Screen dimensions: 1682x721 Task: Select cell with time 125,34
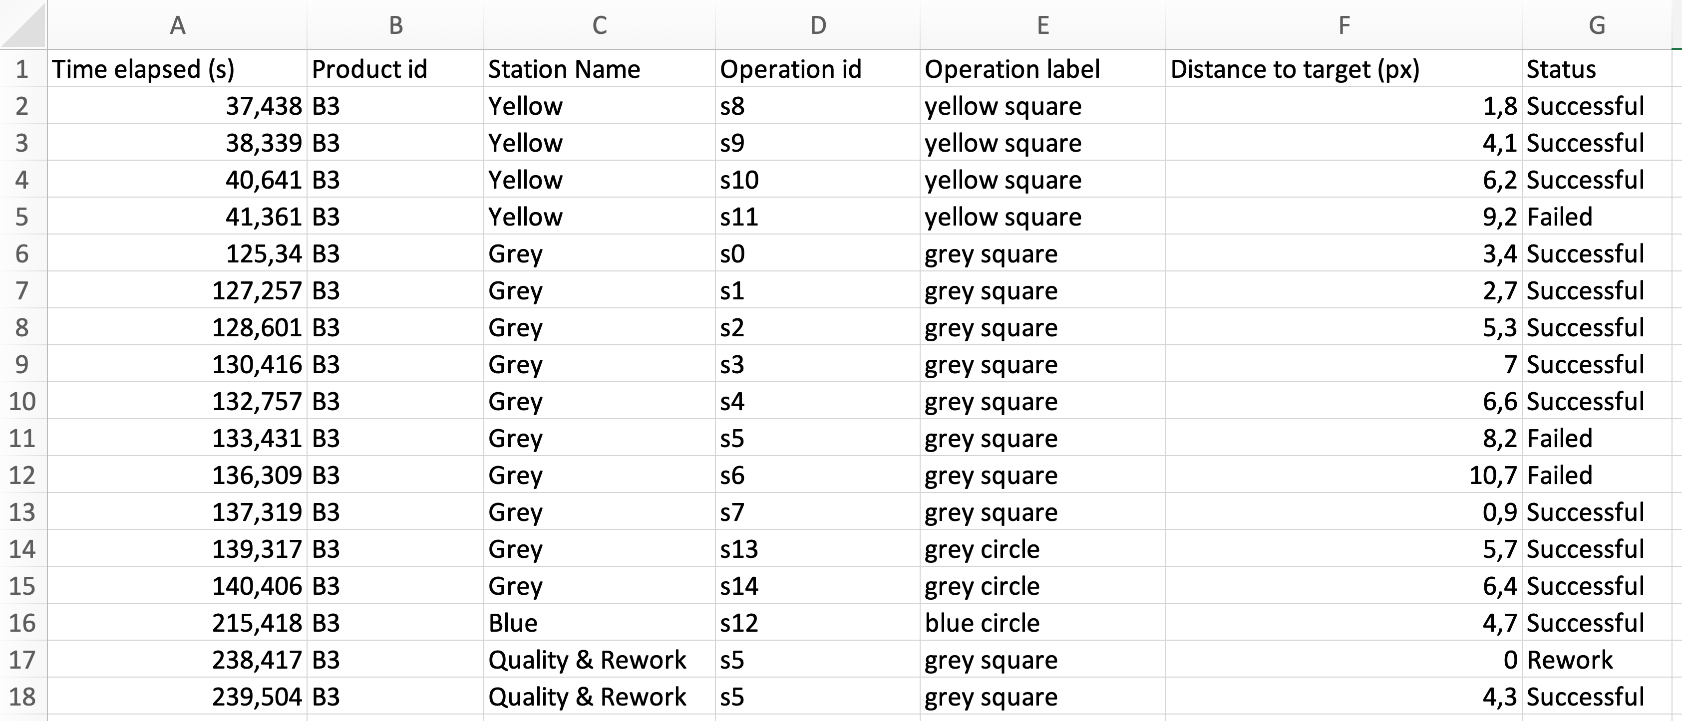coord(177,253)
